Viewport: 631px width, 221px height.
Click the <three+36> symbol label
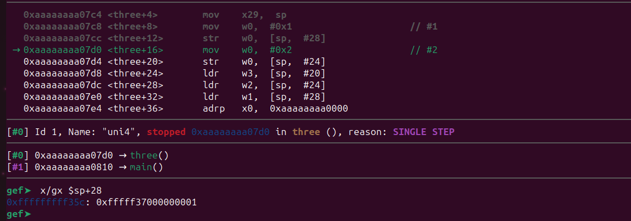coord(135,109)
